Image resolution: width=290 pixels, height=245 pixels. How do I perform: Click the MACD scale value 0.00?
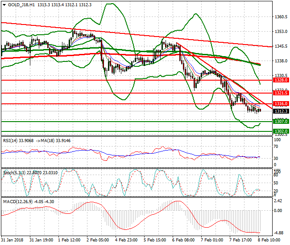click(x=278, y=211)
